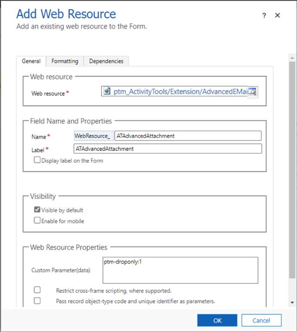Select the General tab
This screenshot has height=332, width=297.
pos(31,61)
